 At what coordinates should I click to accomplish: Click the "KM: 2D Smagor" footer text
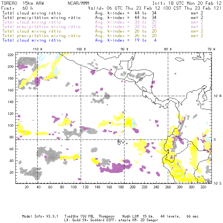click(145, 220)
